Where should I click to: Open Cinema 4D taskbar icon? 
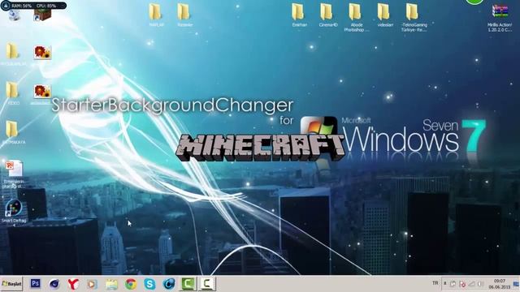[54, 284]
